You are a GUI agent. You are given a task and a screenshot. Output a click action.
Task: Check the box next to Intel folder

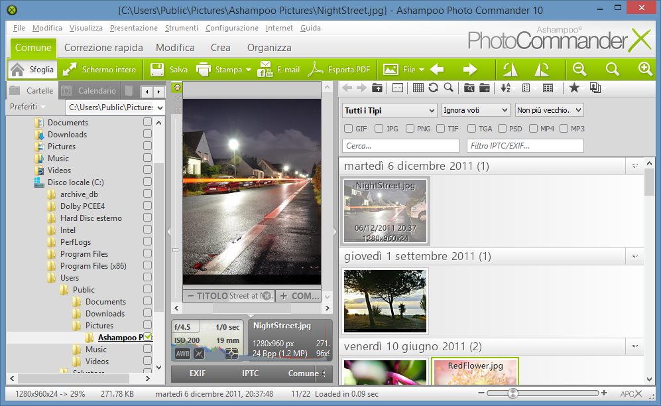tap(147, 230)
